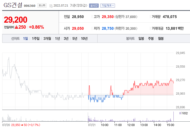The image size is (190, 129).
Task: Click the 07/21 date label on the axis
Action: (x=92, y=125)
